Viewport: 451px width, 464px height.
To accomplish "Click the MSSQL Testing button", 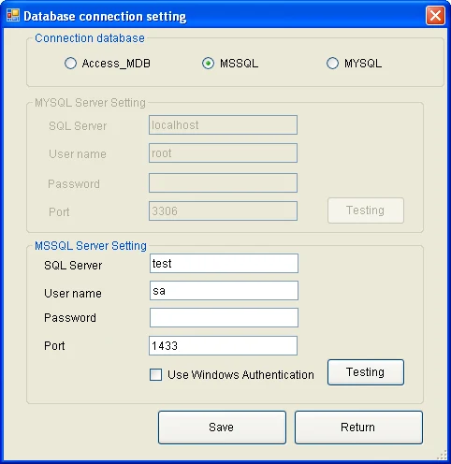I will pyautogui.click(x=366, y=372).
